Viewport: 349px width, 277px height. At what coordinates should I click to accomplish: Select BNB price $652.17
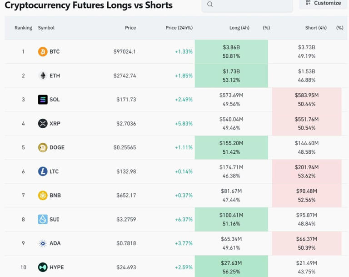click(126, 196)
